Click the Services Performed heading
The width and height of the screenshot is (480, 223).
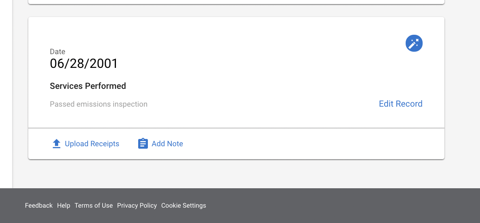[88, 86]
